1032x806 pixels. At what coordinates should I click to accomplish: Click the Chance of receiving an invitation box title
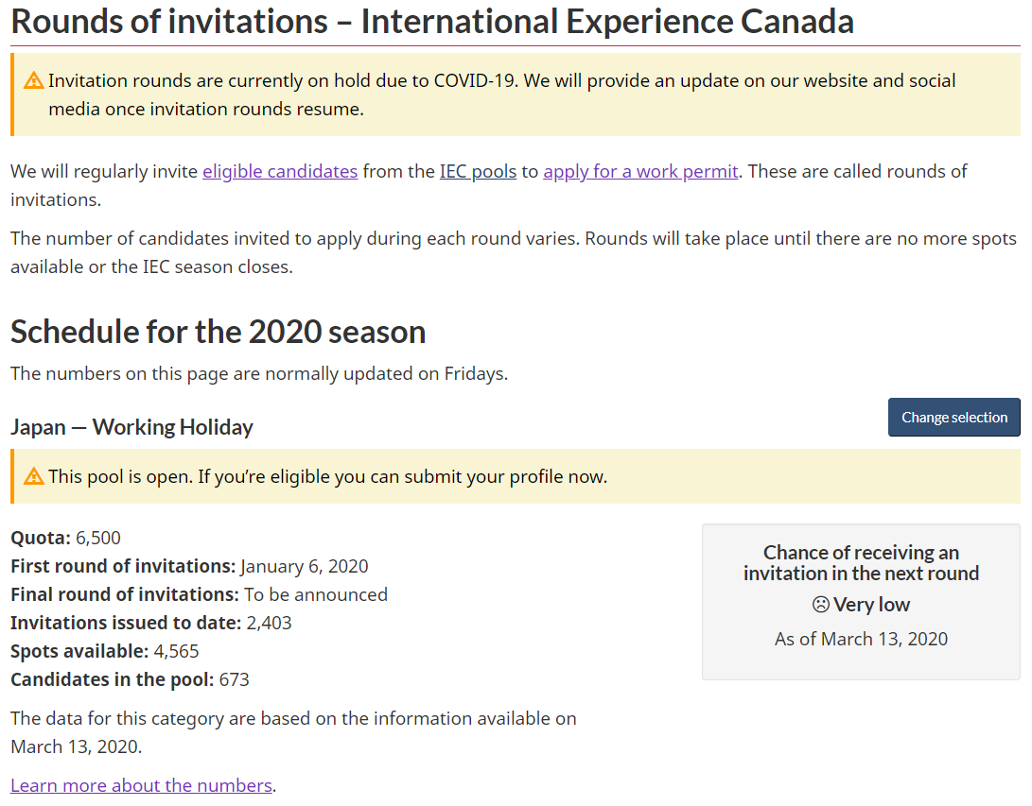tap(861, 563)
